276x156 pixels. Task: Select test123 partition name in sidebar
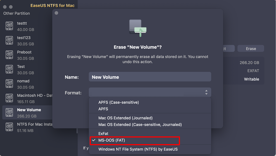coord(24,38)
